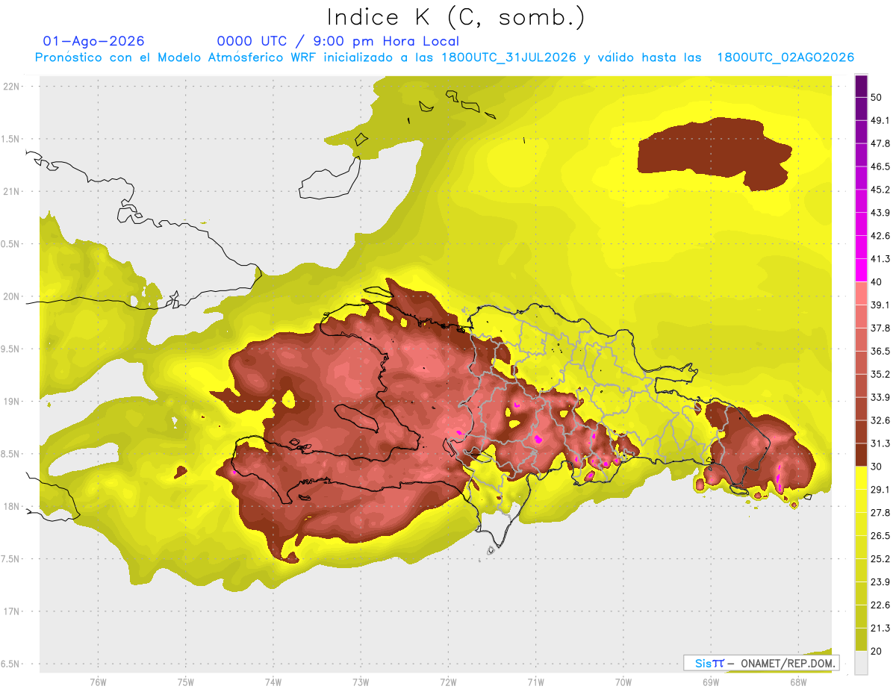
Task: Select colorbar value '45.2'
Action: [880, 190]
